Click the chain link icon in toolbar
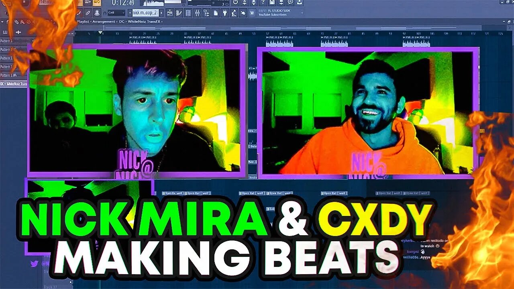The width and height of the screenshot is (514, 289). (x=88, y=13)
